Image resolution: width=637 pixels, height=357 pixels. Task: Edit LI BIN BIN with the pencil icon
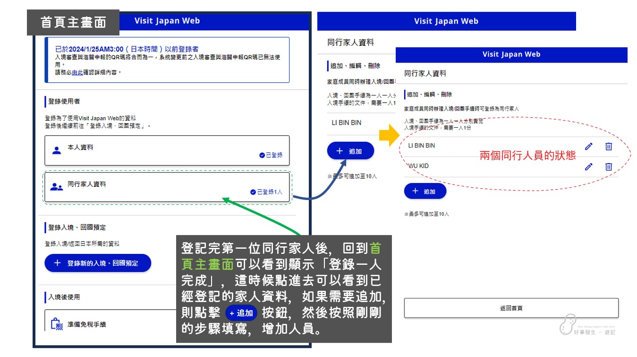pos(588,146)
